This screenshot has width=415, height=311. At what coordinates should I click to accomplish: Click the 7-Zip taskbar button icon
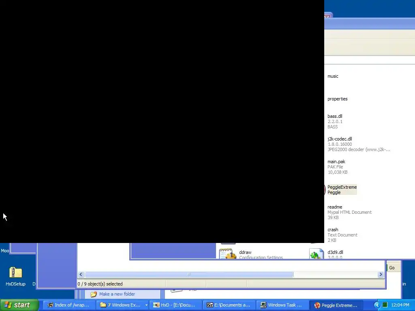point(210,305)
